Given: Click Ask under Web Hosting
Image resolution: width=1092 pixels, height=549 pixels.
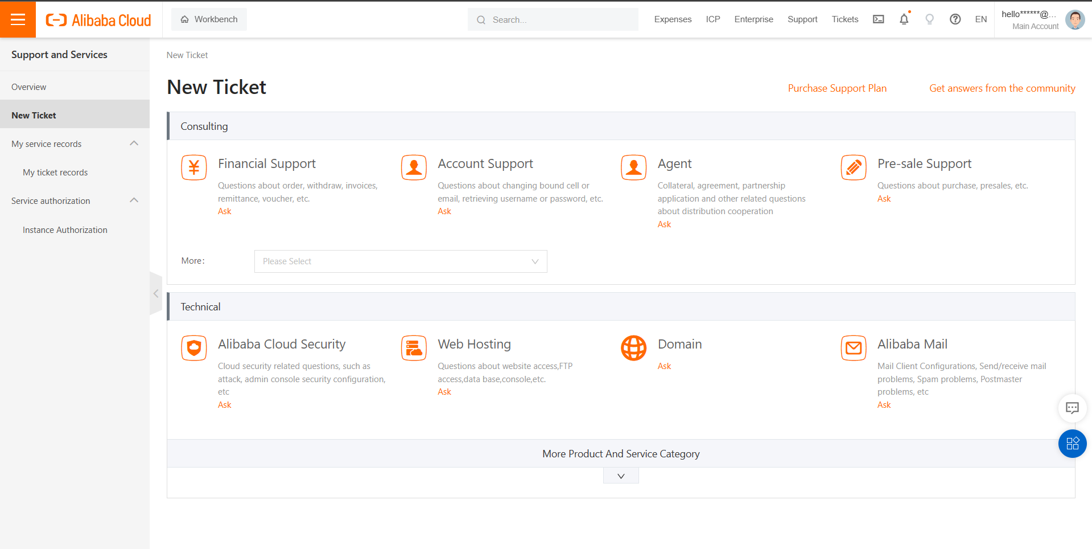Looking at the screenshot, I should point(444,392).
